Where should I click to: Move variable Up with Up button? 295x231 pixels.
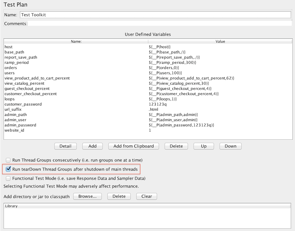(204, 146)
